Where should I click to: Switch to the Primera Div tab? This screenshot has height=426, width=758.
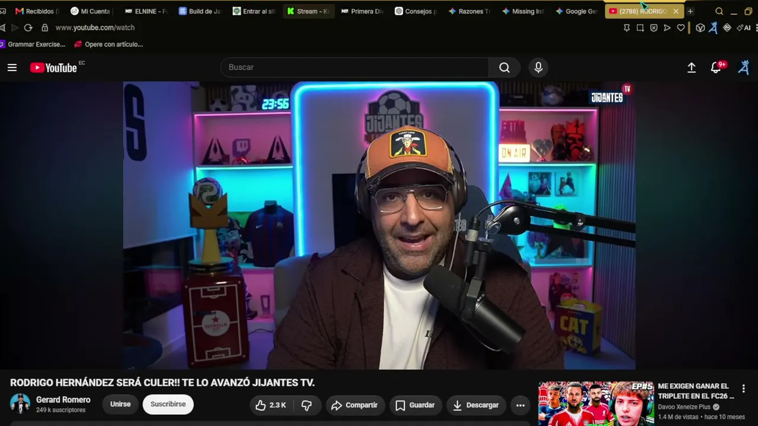point(362,11)
